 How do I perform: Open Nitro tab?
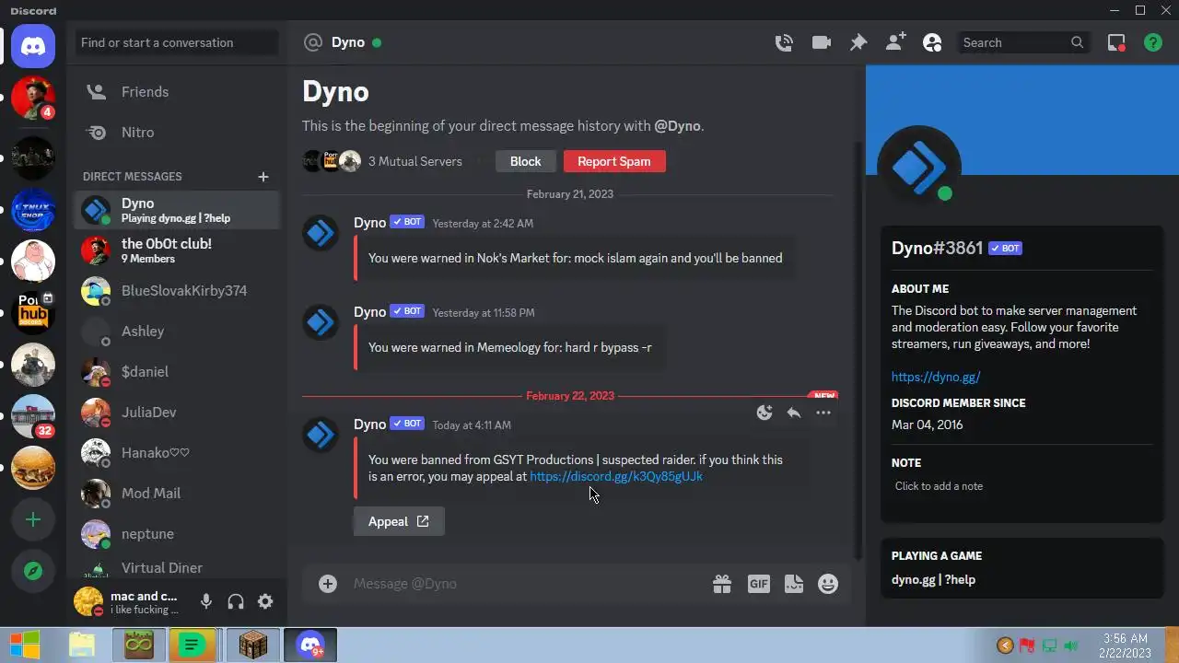177,133
